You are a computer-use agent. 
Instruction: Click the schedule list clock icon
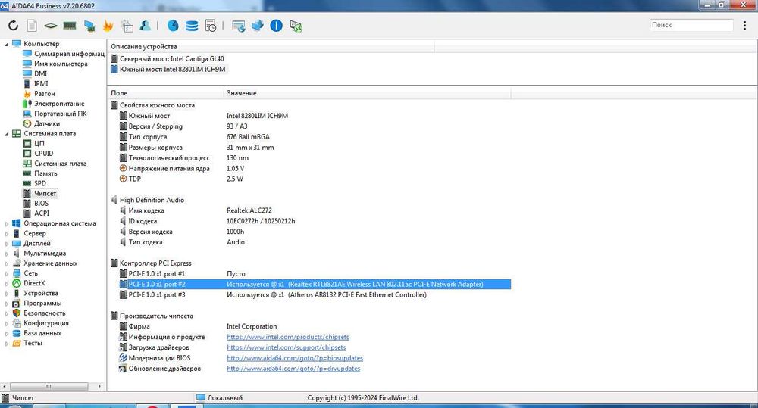pos(211,26)
